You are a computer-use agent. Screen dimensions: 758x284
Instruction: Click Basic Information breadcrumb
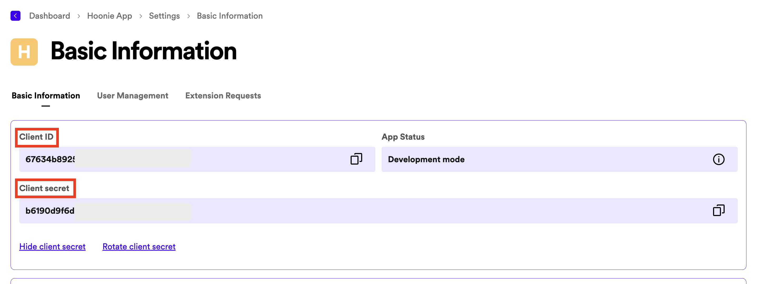coord(229,16)
